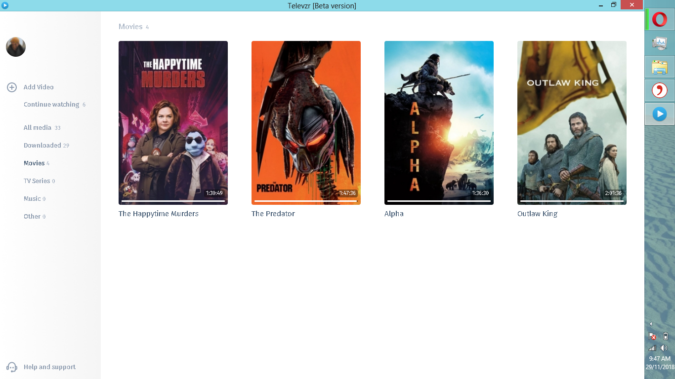Click the Televzr icon in the taskbar
This screenshot has height=379, width=675.
pyautogui.click(x=660, y=114)
